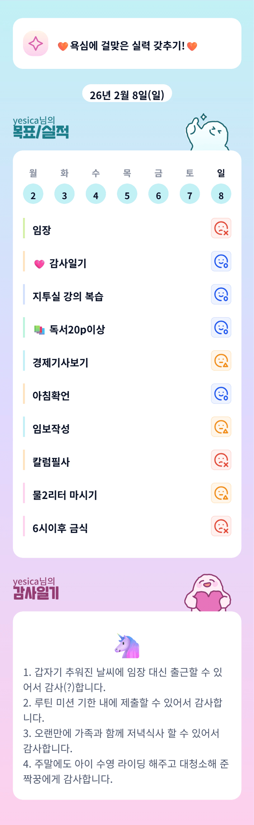
Task: Click the pink sparkle star icon
Action: click(35, 43)
